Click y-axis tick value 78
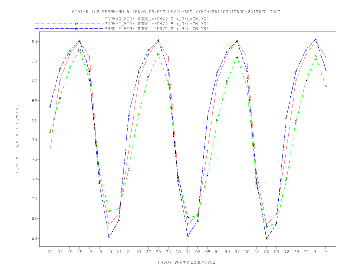Viewport: 355px width, 274px height. coord(35,140)
